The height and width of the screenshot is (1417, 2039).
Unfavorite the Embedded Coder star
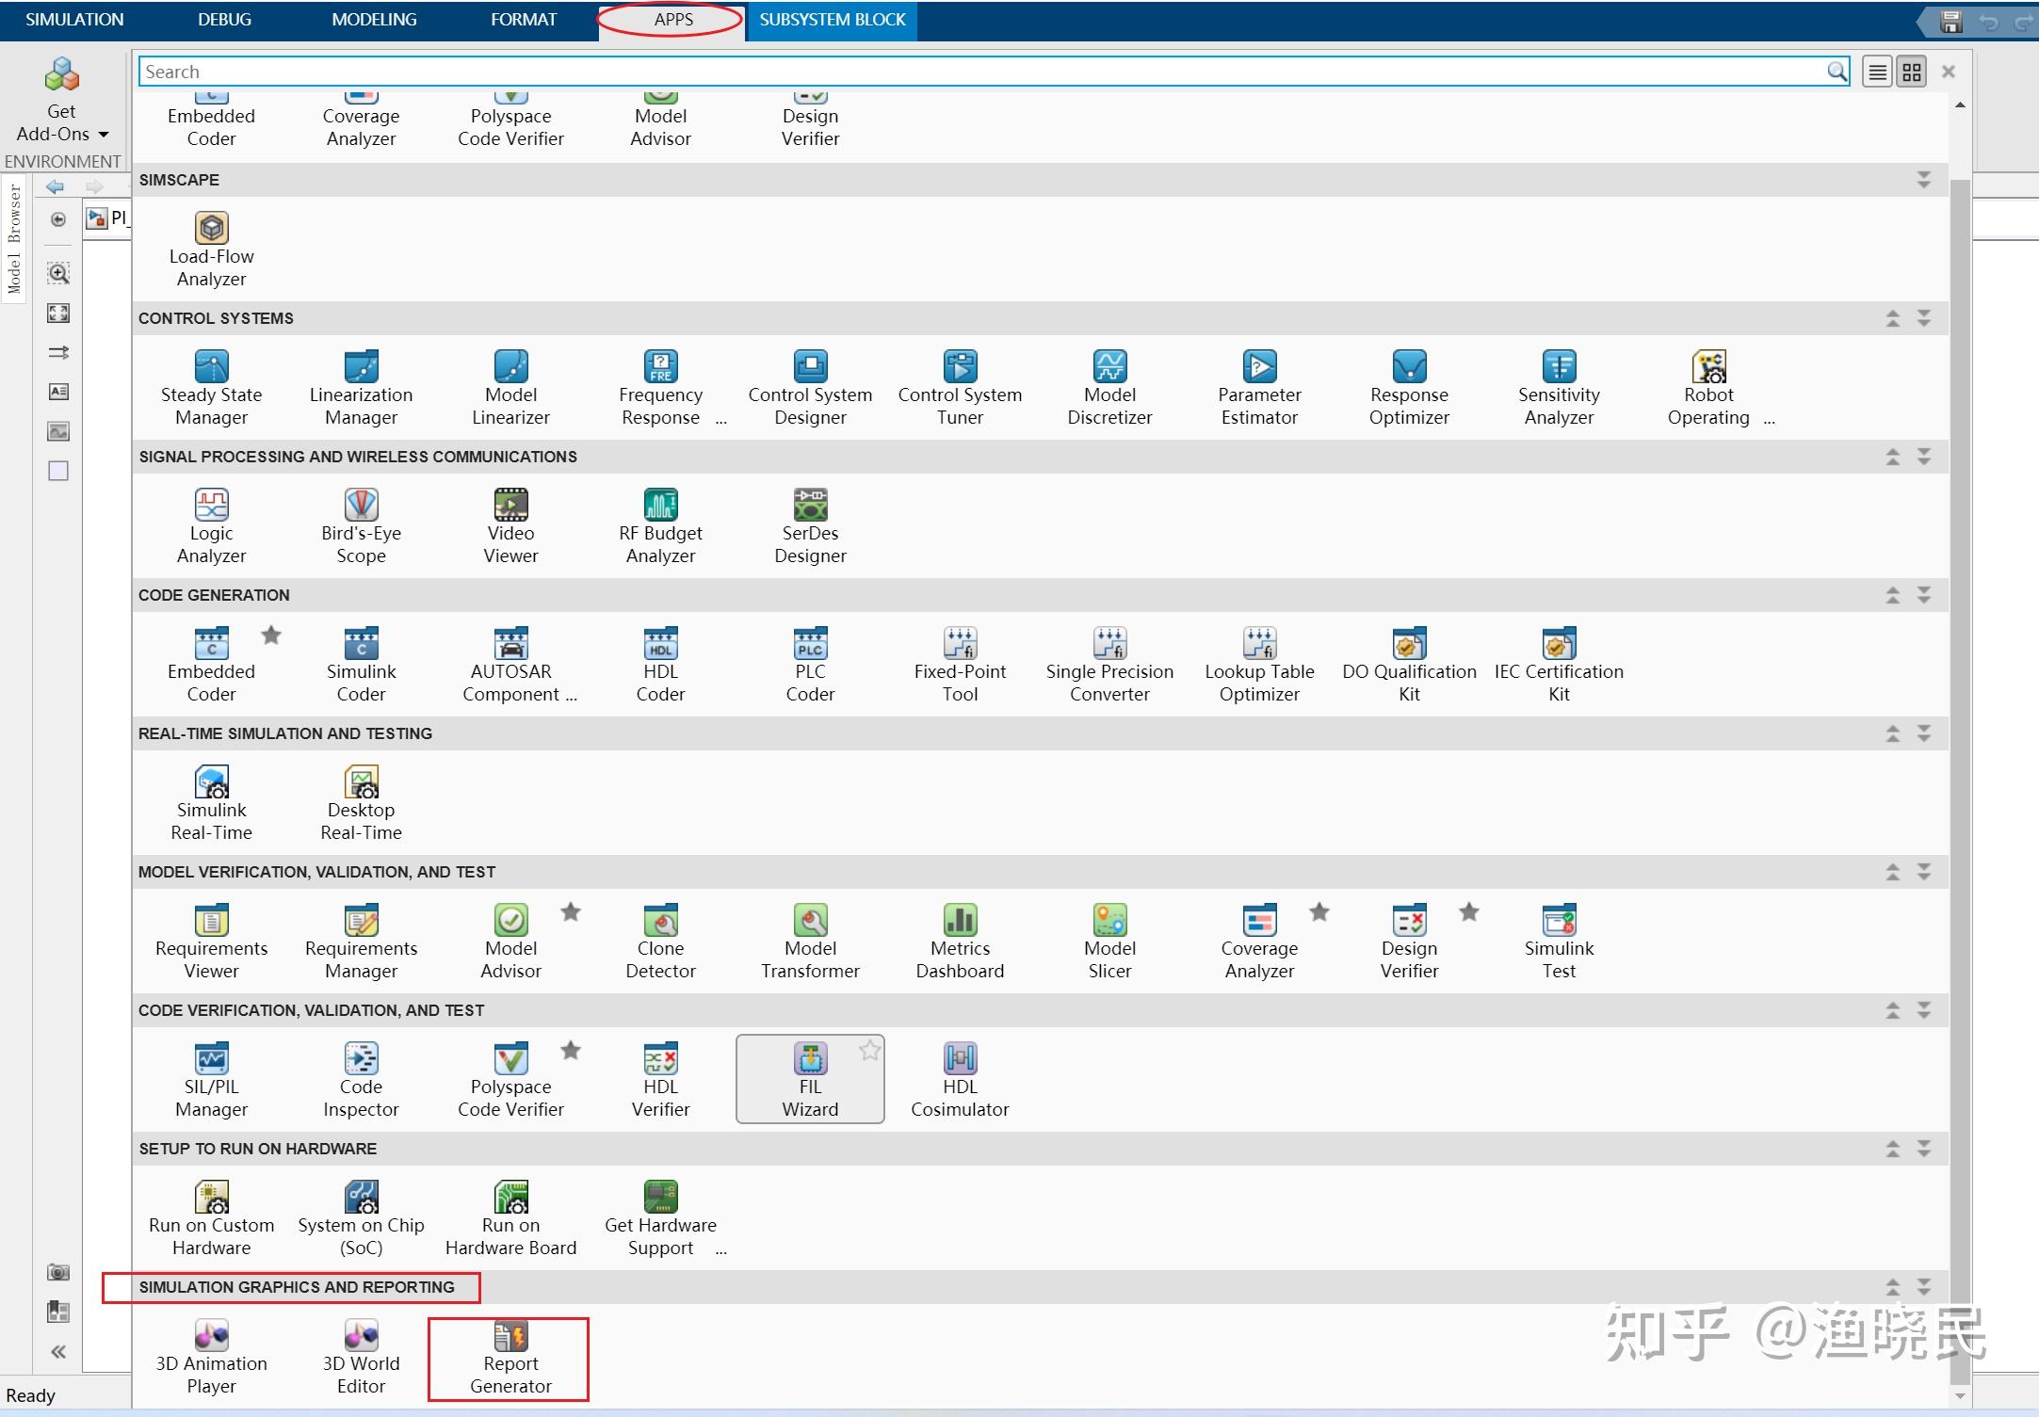pos(271,636)
